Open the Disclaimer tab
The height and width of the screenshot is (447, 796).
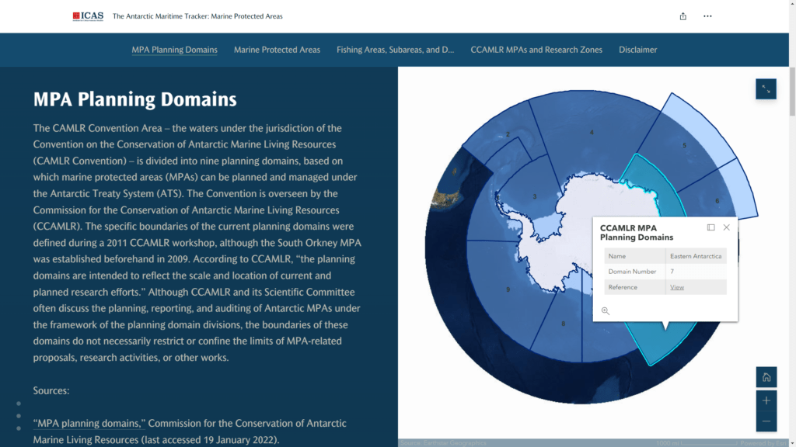click(637, 50)
